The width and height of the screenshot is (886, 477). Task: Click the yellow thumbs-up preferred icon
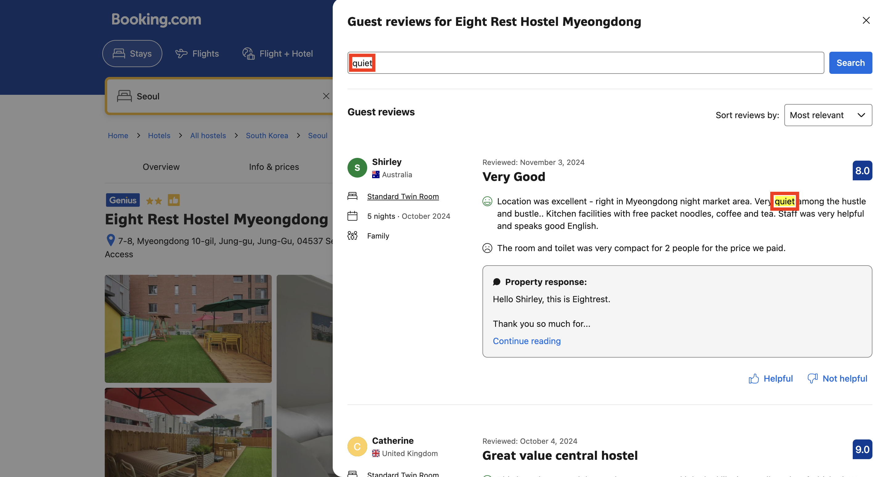pos(173,200)
